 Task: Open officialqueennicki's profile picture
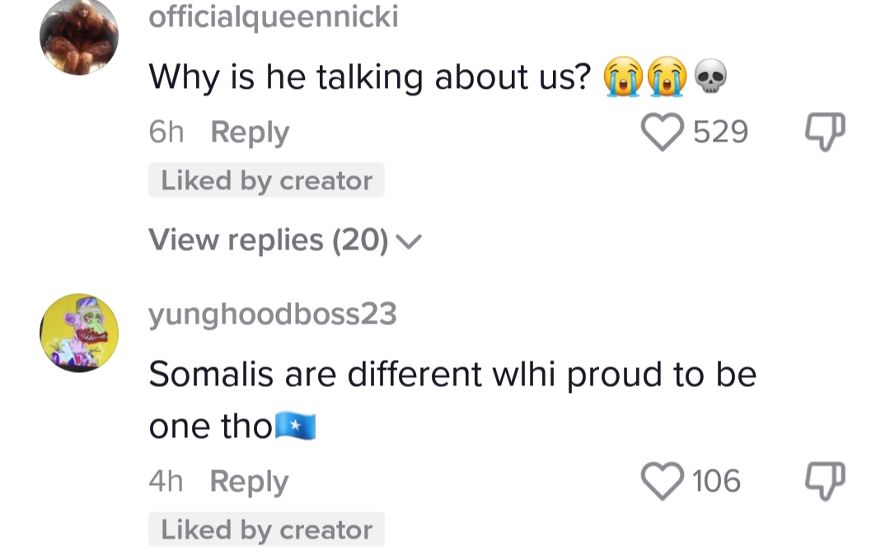coord(79,36)
